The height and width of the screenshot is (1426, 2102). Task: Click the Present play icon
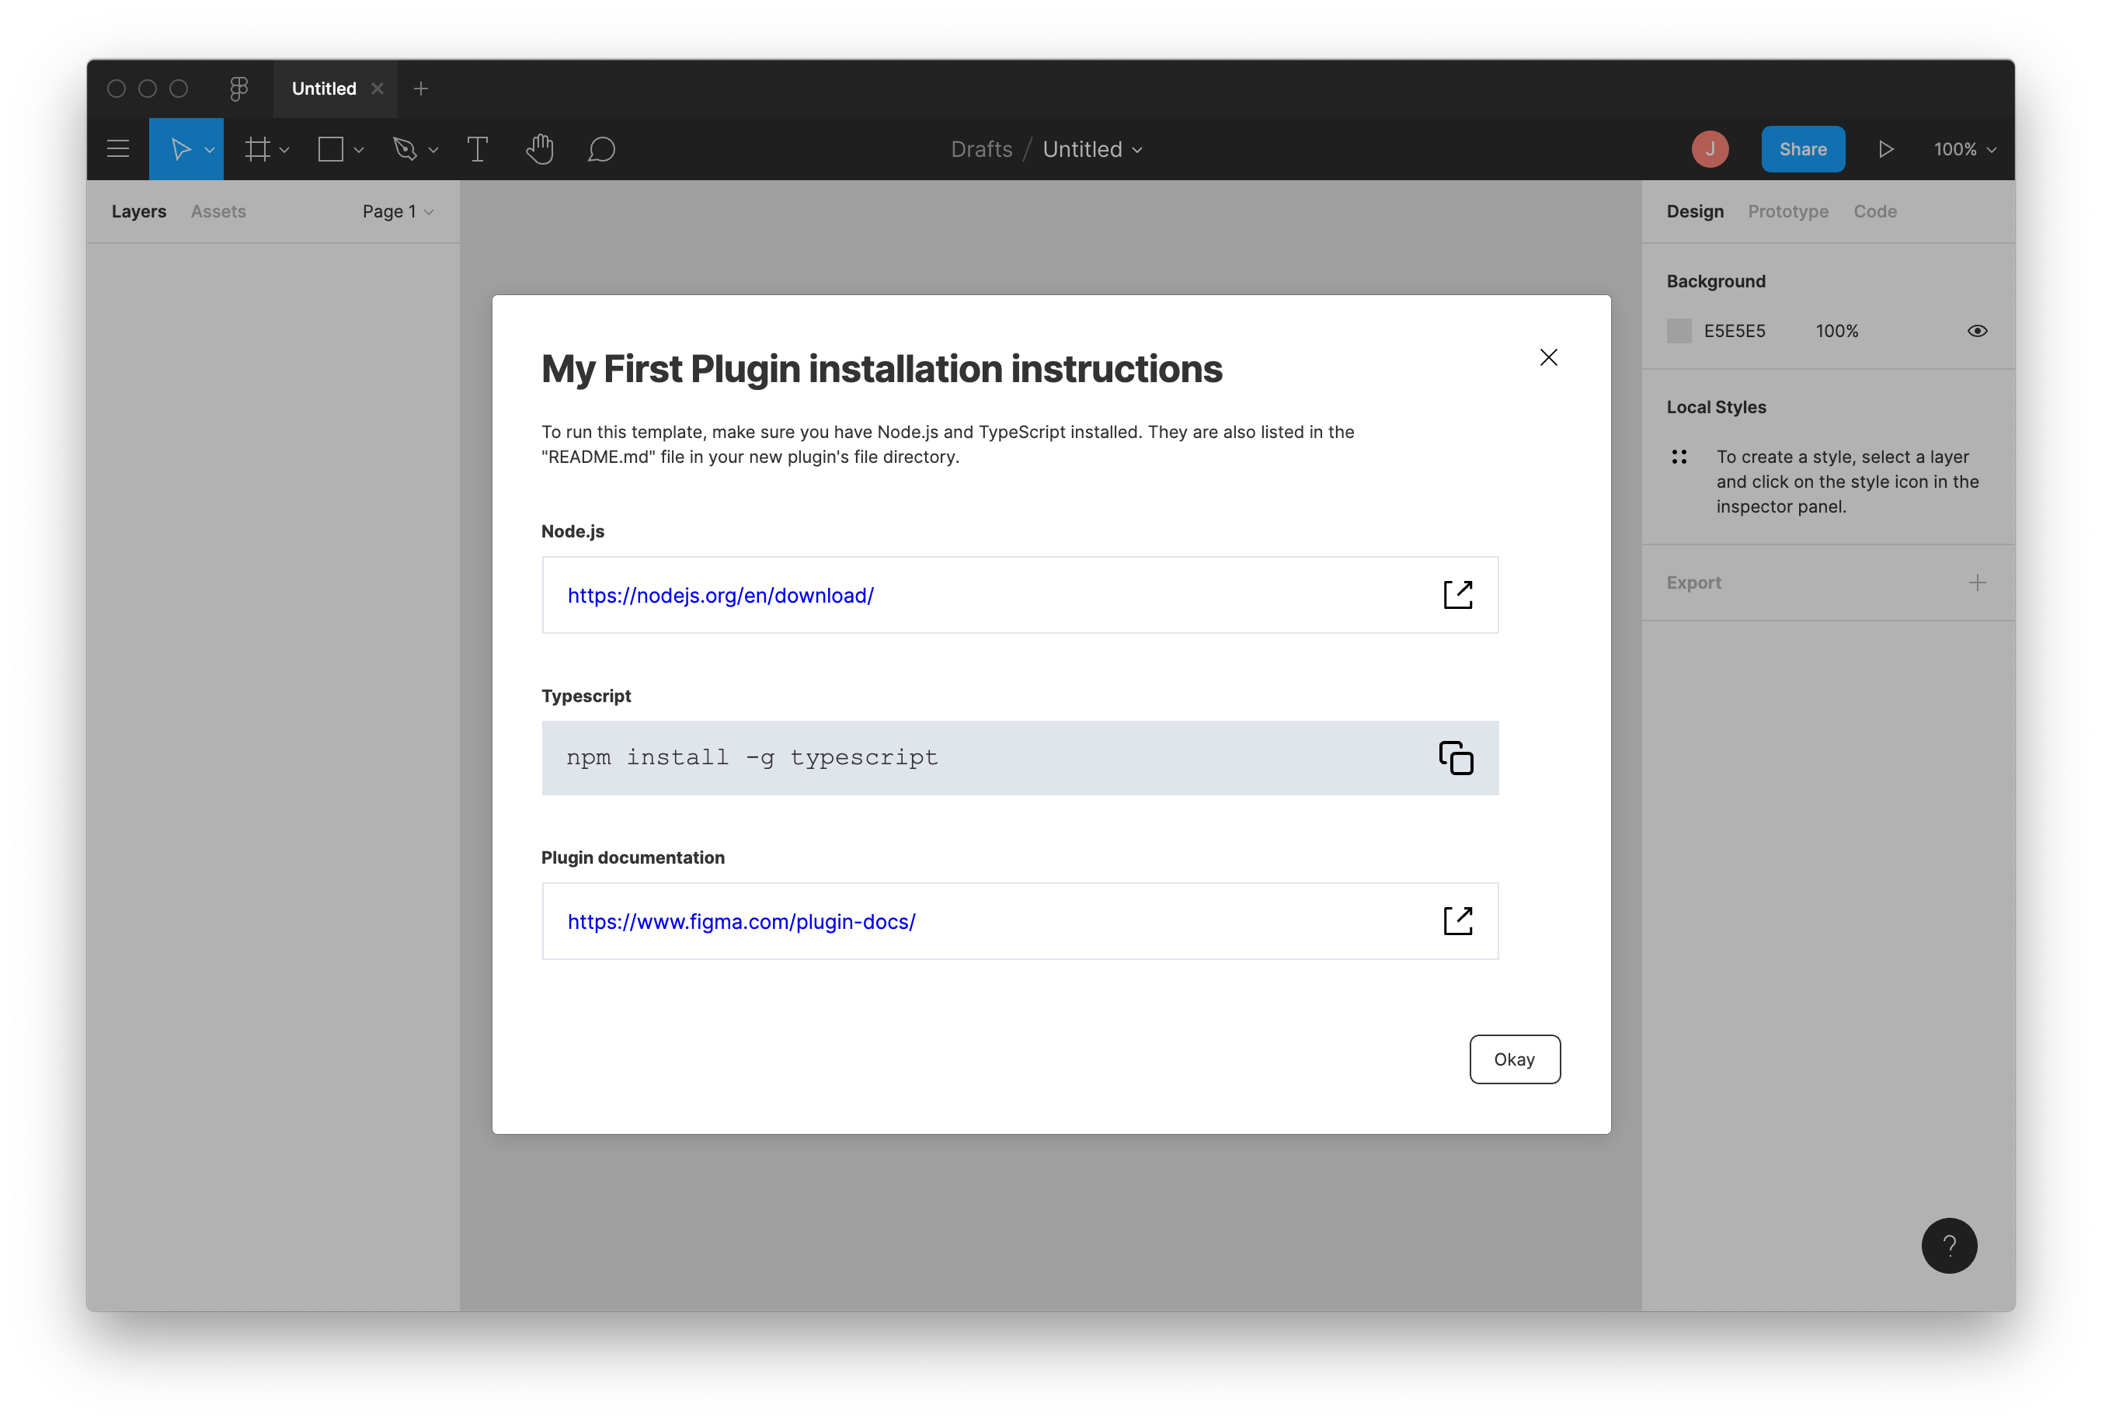[x=1886, y=149]
